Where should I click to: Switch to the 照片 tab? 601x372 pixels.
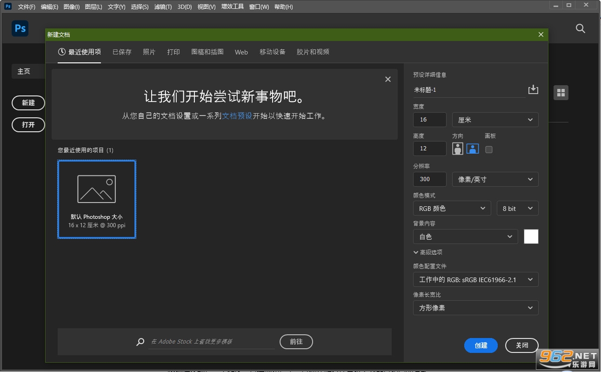coord(149,52)
